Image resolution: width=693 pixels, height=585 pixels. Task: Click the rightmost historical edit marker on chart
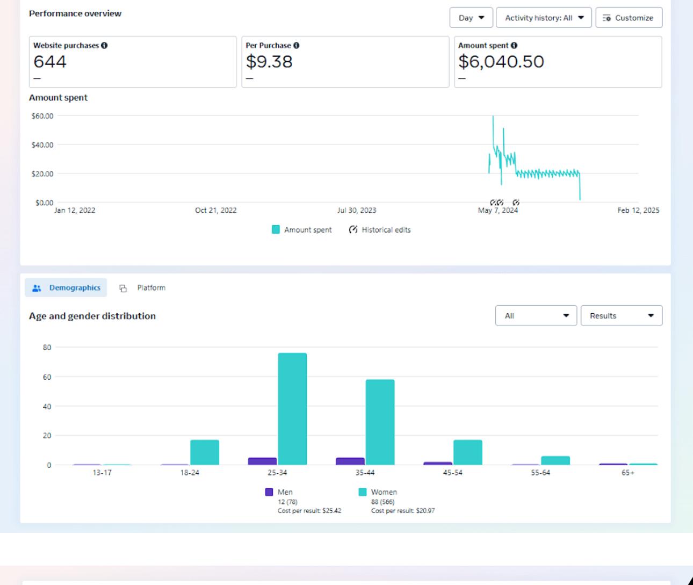point(516,203)
